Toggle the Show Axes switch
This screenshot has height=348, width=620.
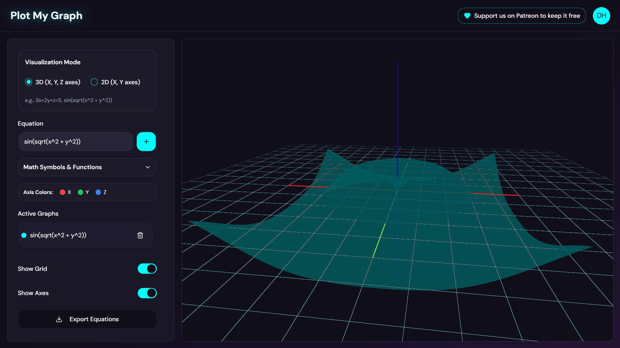(x=147, y=293)
